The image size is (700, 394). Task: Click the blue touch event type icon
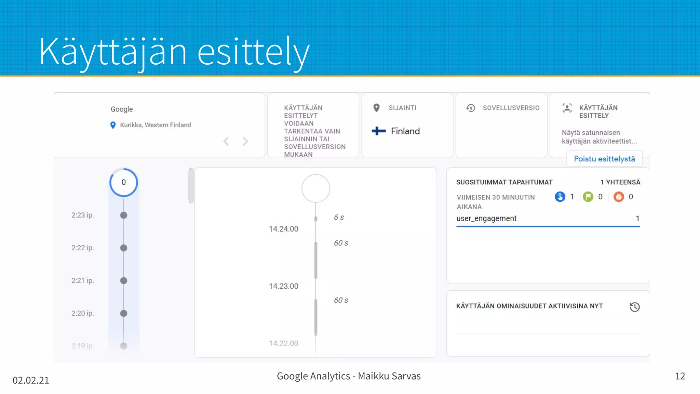tap(560, 197)
